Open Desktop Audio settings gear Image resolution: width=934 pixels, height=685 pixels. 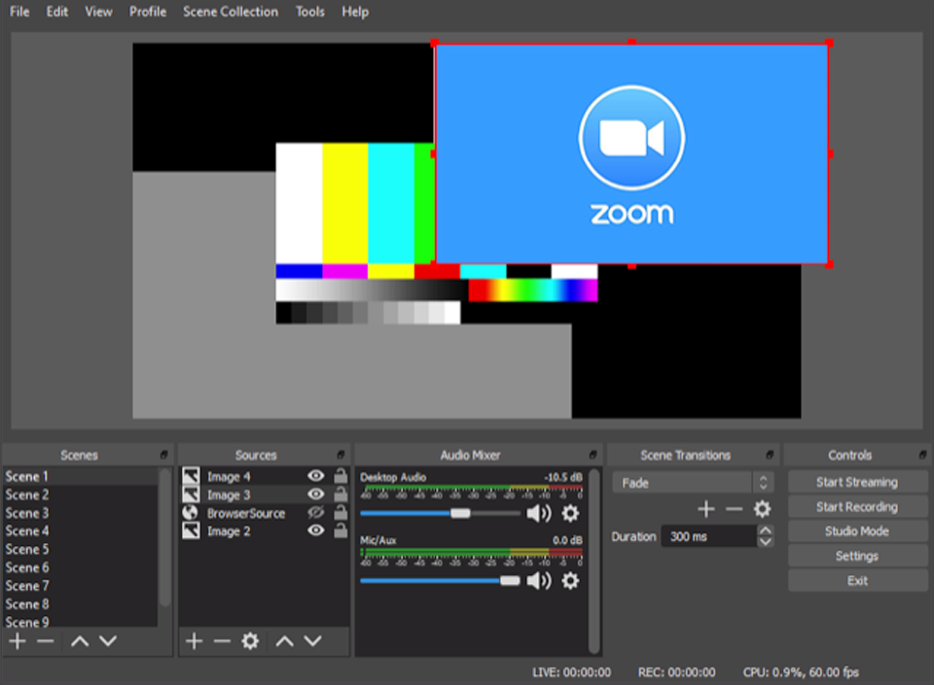pos(570,513)
